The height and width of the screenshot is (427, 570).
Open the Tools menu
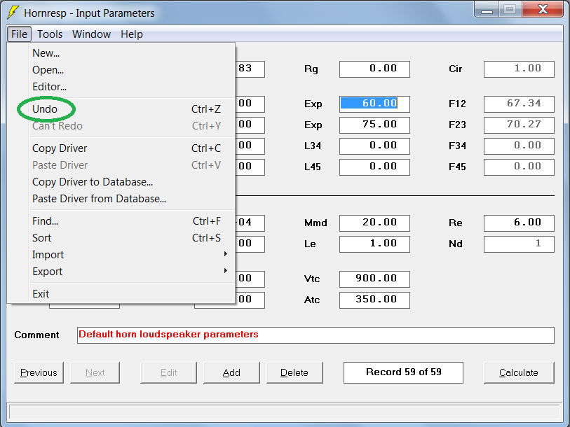[50, 34]
